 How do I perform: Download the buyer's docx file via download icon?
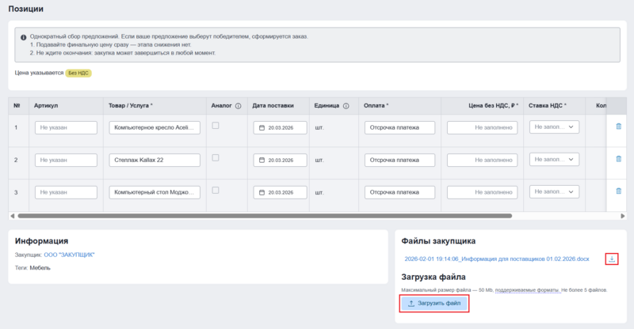pos(612,259)
